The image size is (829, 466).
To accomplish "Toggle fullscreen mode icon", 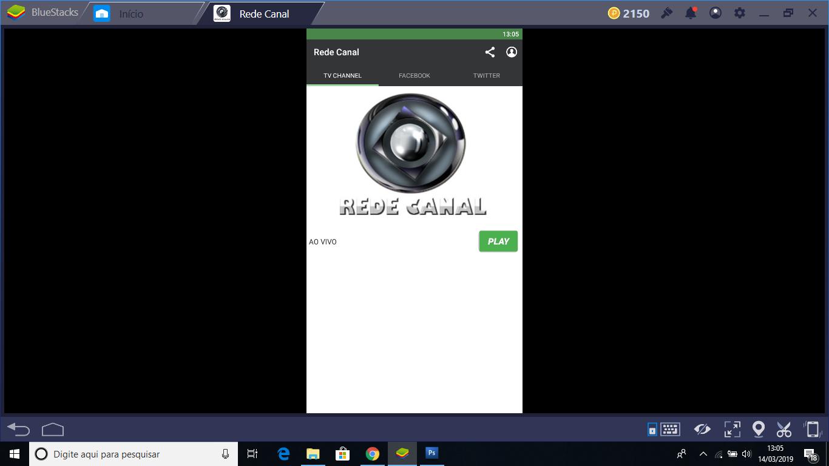I will pyautogui.click(x=733, y=429).
